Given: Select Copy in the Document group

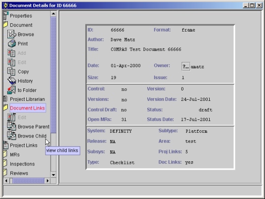Looking at the screenshot, I should coord(23,72).
